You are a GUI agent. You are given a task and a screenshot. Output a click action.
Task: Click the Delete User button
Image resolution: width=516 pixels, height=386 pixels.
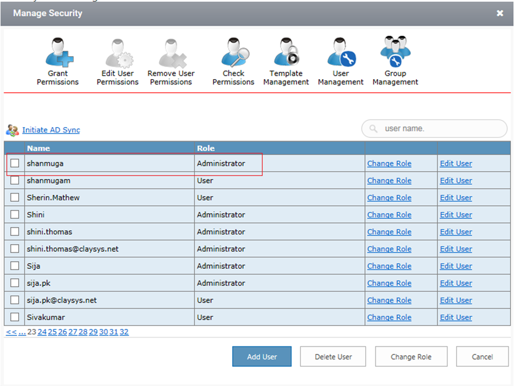coord(333,356)
